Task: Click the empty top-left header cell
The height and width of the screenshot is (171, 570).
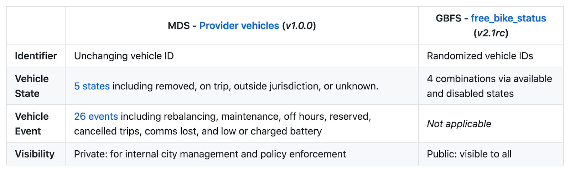Action: click(x=36, y=26)
